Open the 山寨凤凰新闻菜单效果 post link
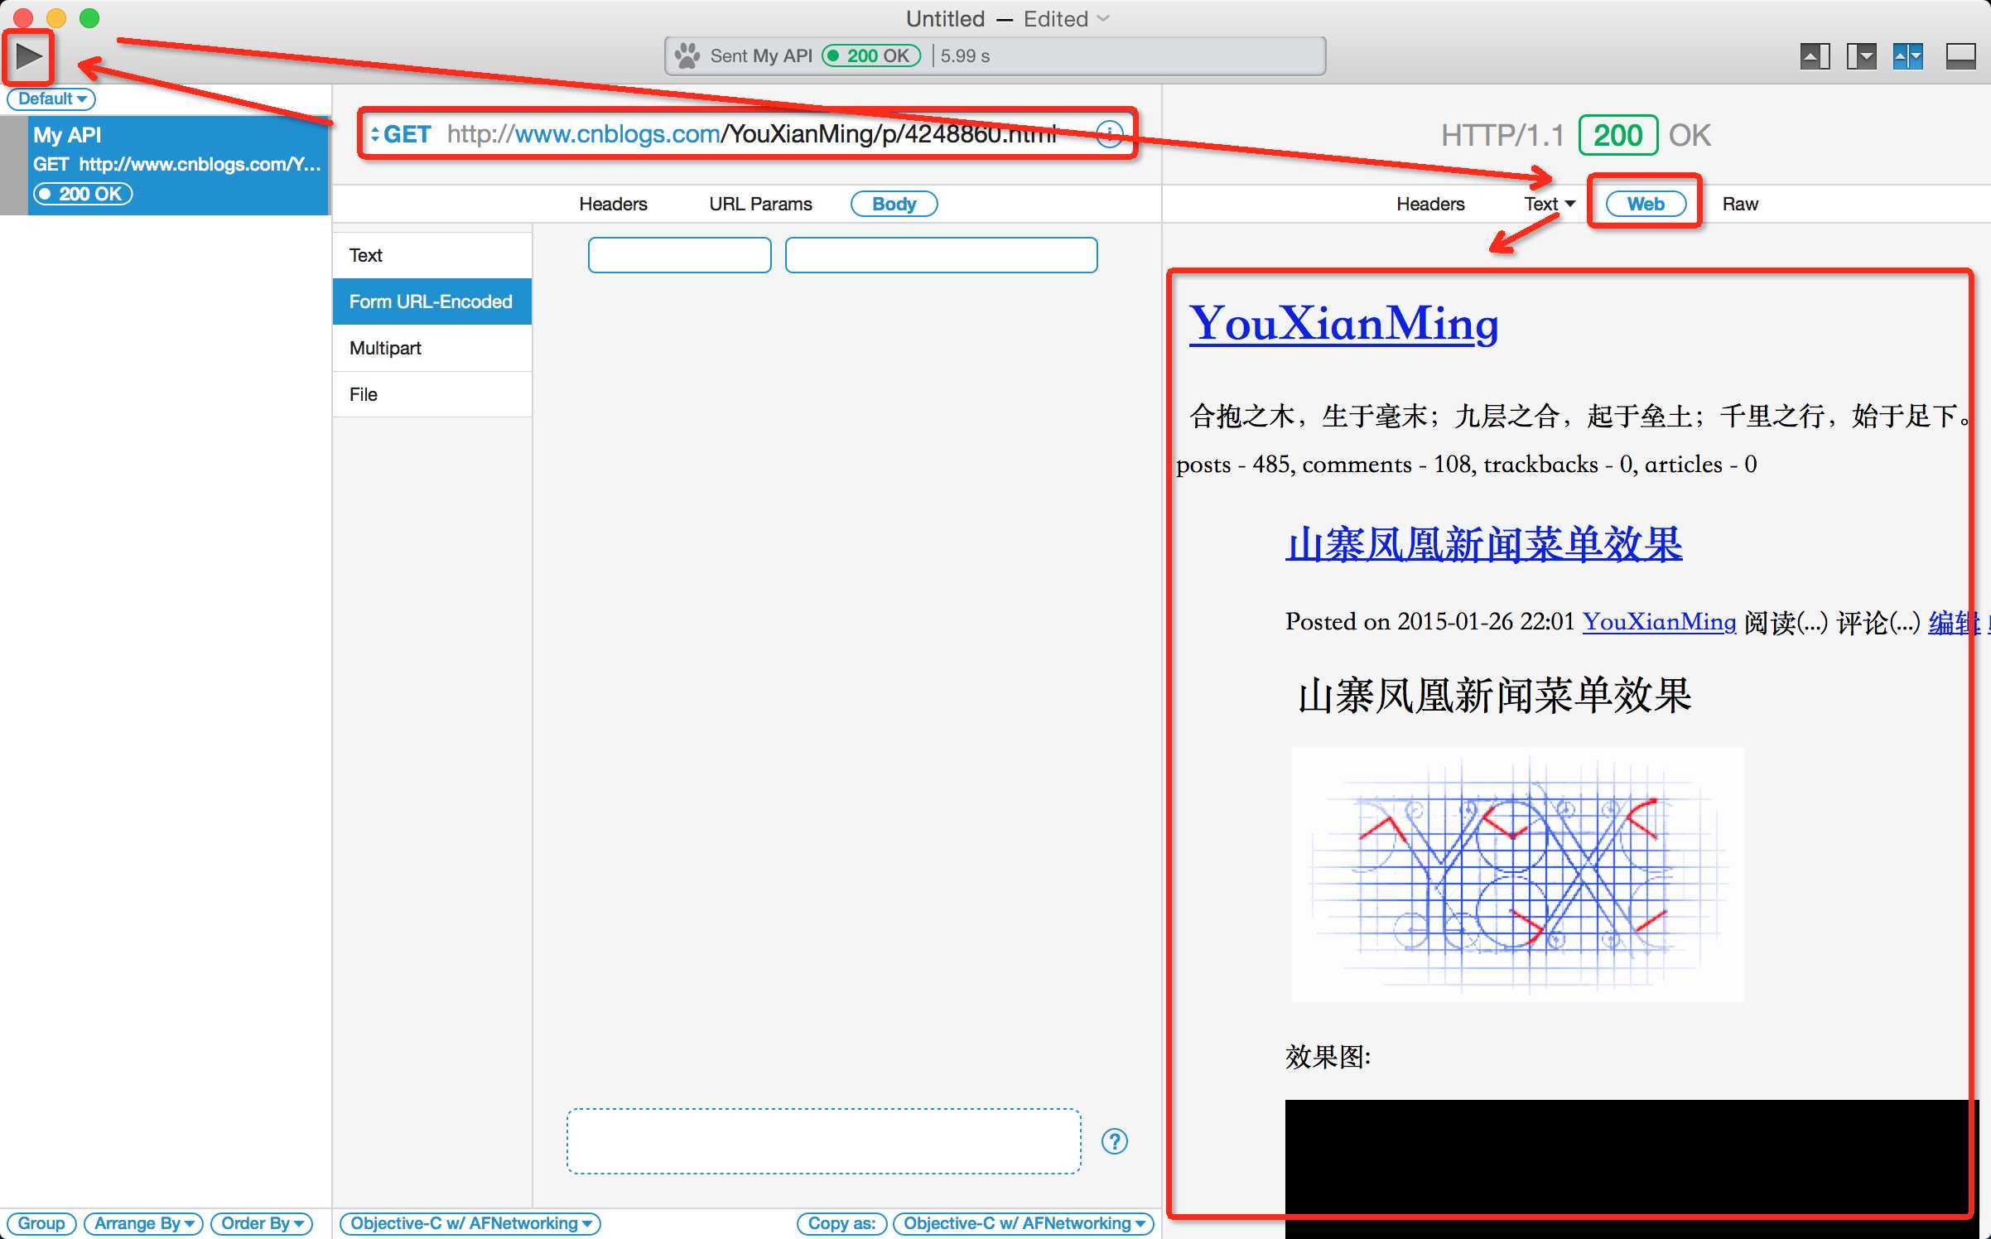The width and height of the screenshot is (1991, 1239). [1483, 544]
